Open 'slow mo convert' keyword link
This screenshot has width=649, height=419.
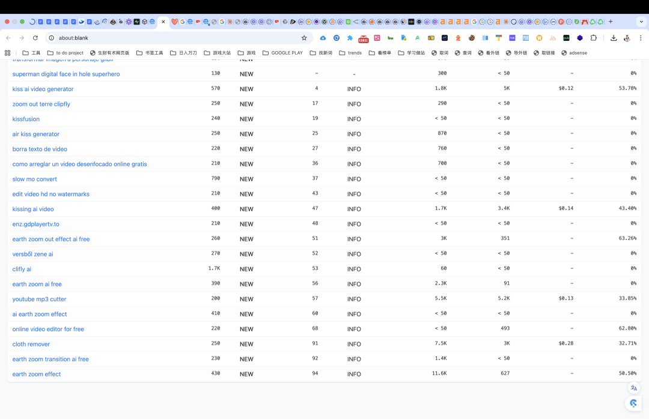click(35, 179)
